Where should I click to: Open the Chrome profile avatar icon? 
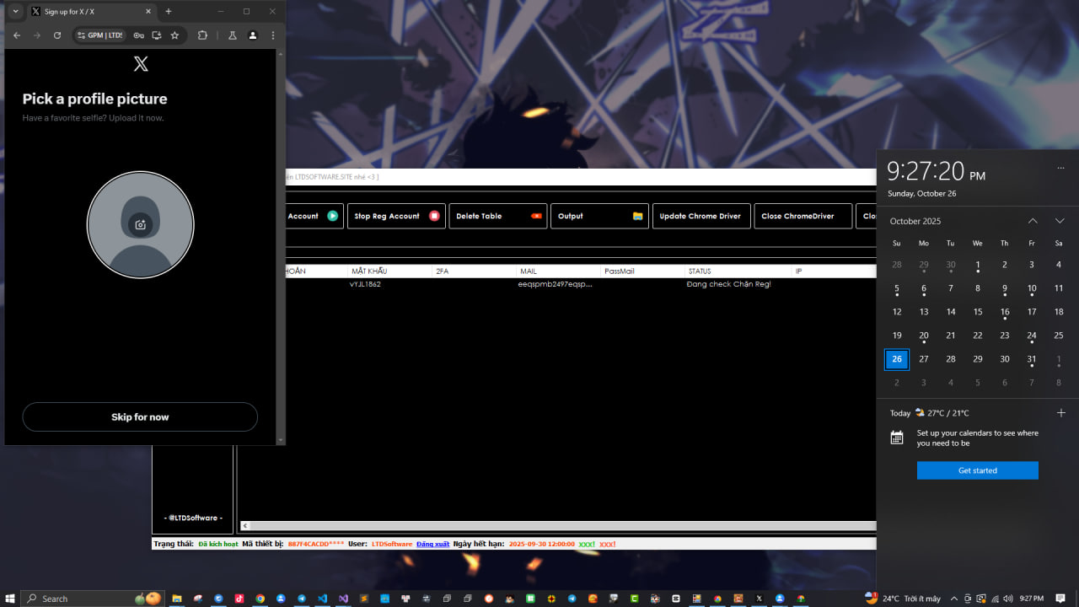tap(252, 35)
